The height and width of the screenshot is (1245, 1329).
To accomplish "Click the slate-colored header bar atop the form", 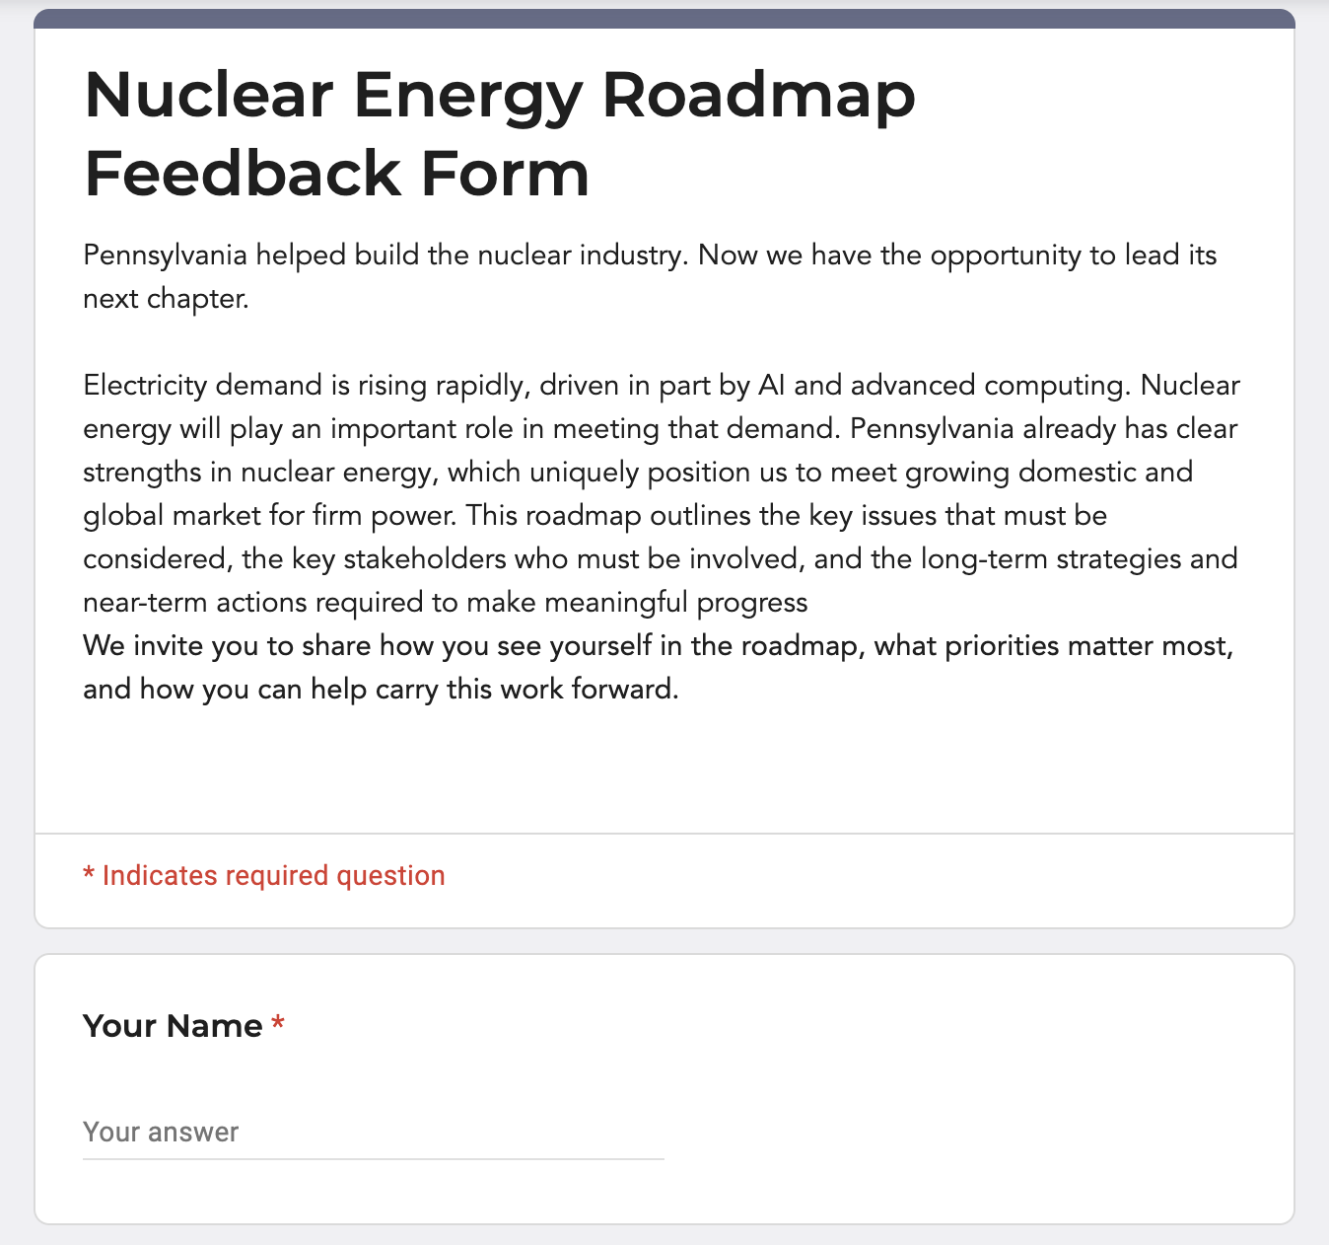I will 664,19.
